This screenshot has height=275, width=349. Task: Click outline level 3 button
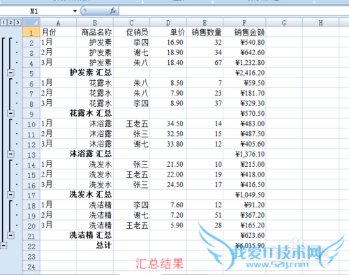[x=17, y=22]
